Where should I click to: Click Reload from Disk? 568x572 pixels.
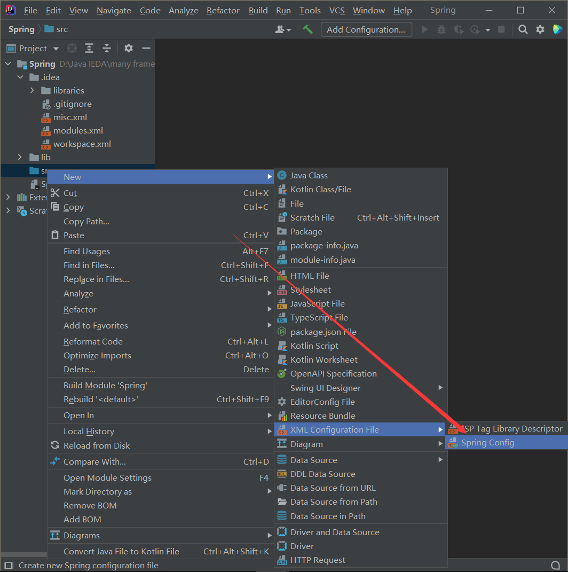tap(161, 446)
